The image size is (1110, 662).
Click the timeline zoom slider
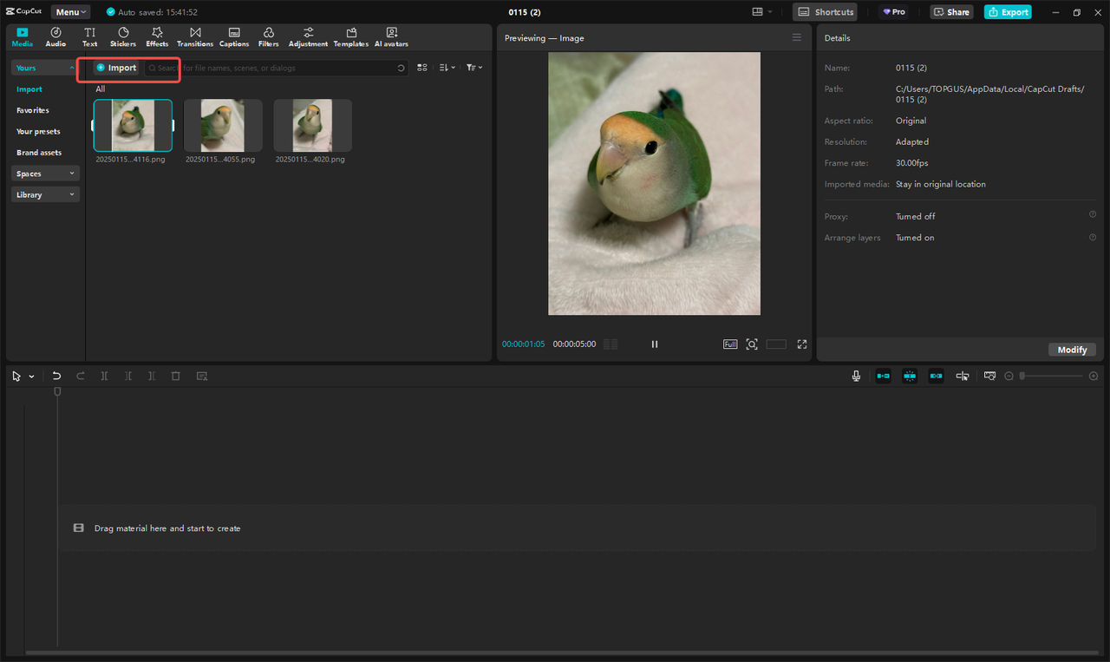[1051, 376]
